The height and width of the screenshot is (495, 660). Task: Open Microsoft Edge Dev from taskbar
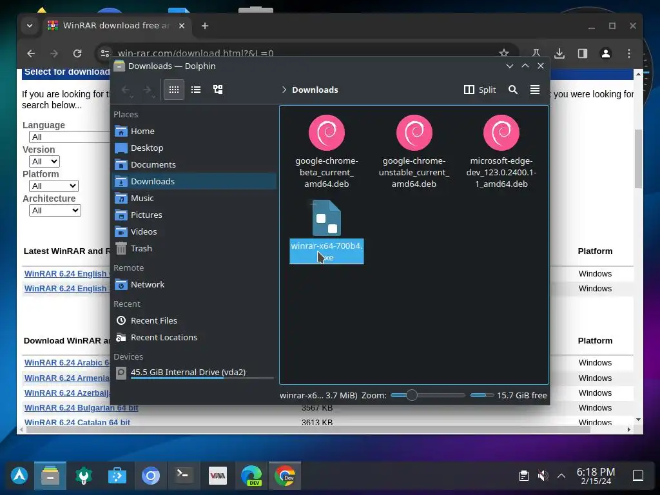point(251,476)
